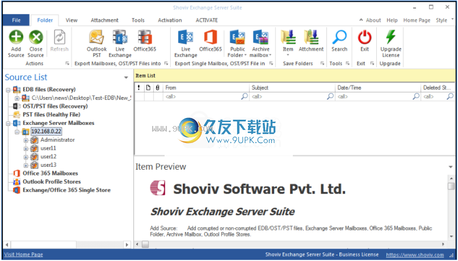Click the Subject filter magnifier icon
Viewport: 458px width, 261px height.
point(330,96)
